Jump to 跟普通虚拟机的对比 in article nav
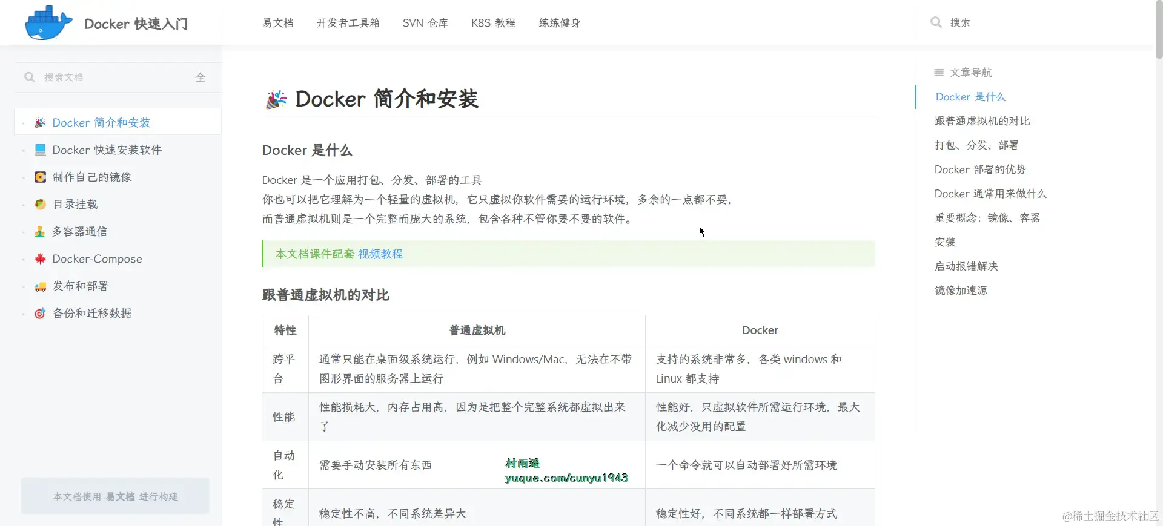The image size is (1163, 526). click(x=982, y=121)
